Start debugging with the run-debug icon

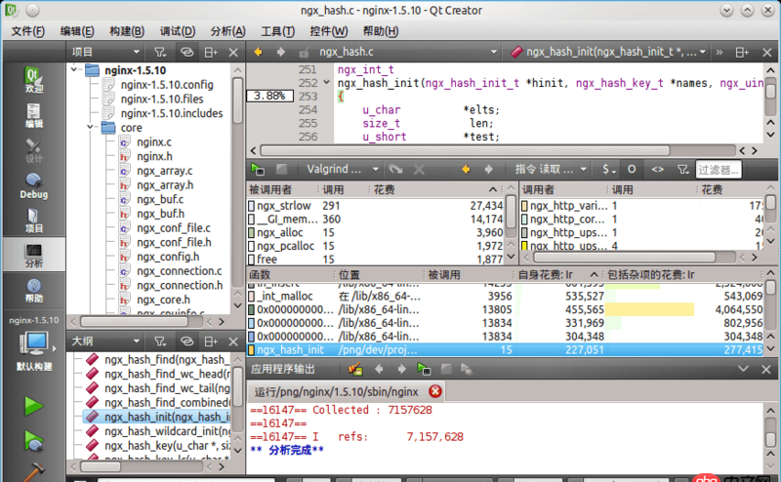pyautogui.click(x=34, y=442)
